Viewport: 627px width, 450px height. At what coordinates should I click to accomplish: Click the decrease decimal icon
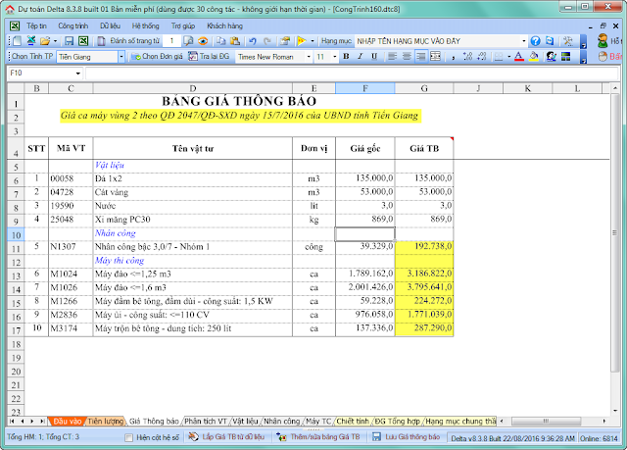coord(482,57)
